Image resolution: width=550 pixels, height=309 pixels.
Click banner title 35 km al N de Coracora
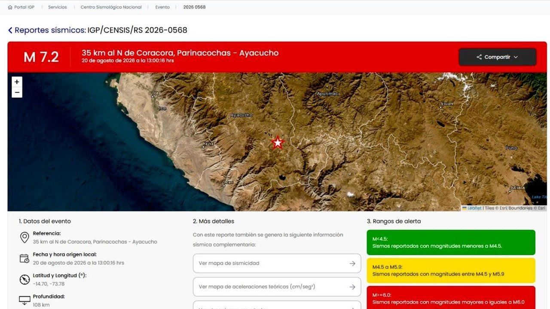[x=180, y=53]
